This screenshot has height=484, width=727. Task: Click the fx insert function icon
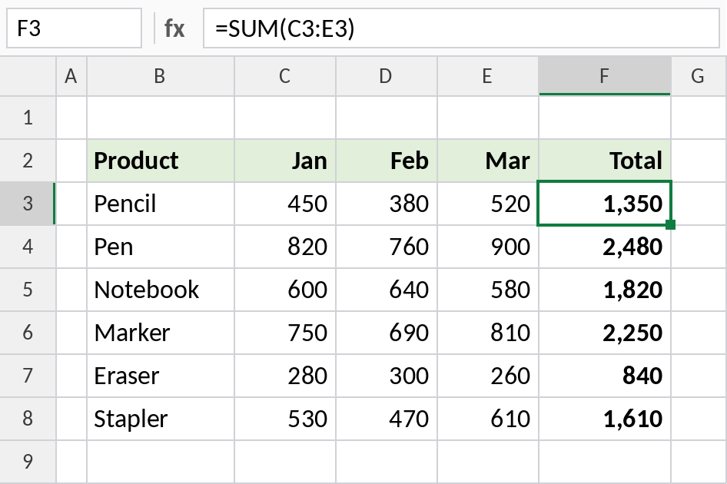(174, 28)
